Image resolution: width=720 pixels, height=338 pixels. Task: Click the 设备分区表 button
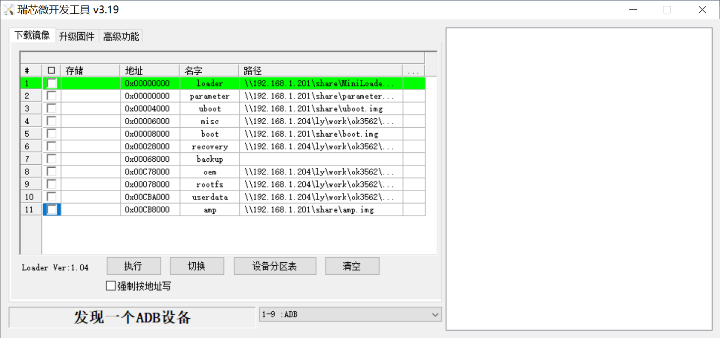tap(275, 266)
